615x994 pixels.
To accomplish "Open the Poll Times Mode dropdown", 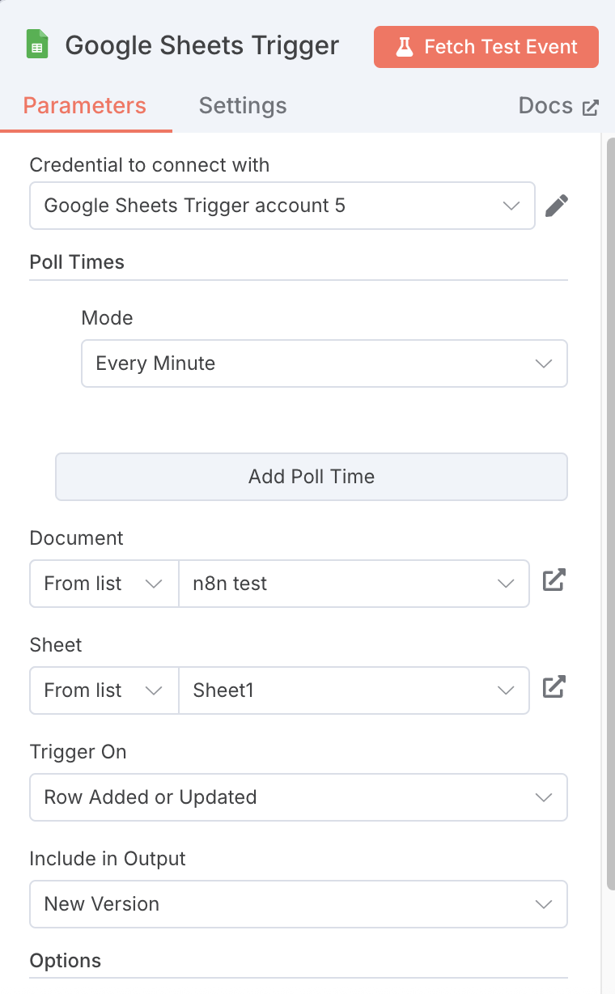I will click(324, 363).
